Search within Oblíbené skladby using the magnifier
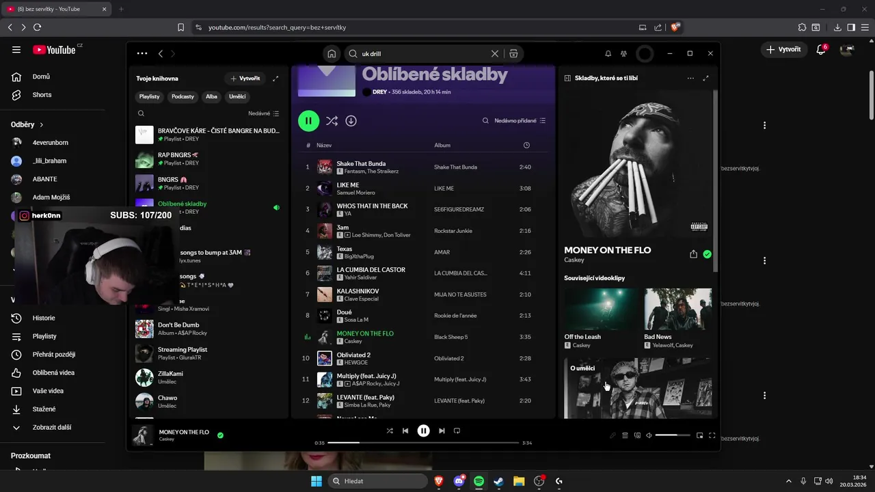Image resolution: width=875 pixels, height=492 pixels. [485, 120]
